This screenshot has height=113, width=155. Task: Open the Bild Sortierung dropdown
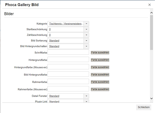[x=86, y=41]
